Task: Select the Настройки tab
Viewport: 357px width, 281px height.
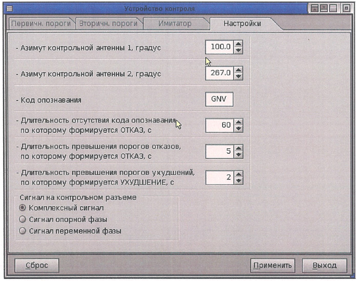Action: click(x=242, y=24)
